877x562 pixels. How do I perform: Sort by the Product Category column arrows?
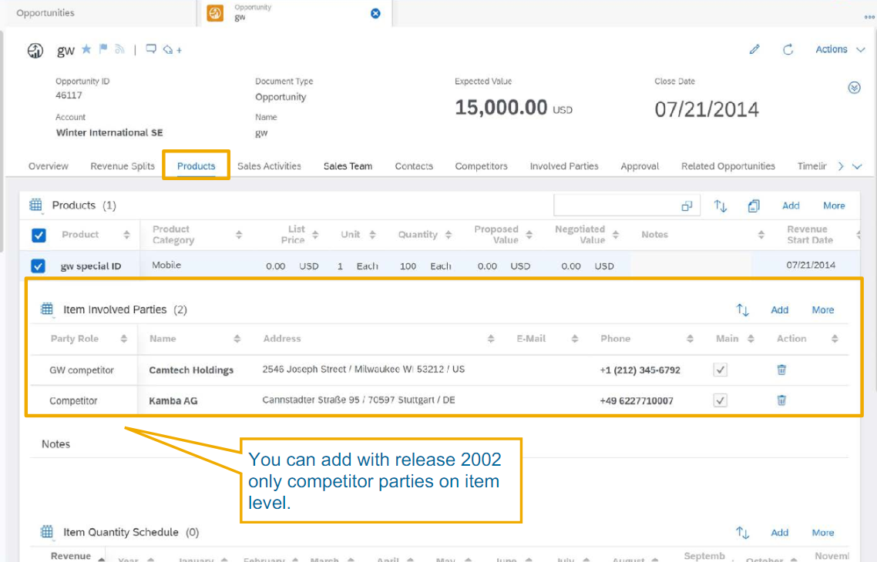coord(239,235)
